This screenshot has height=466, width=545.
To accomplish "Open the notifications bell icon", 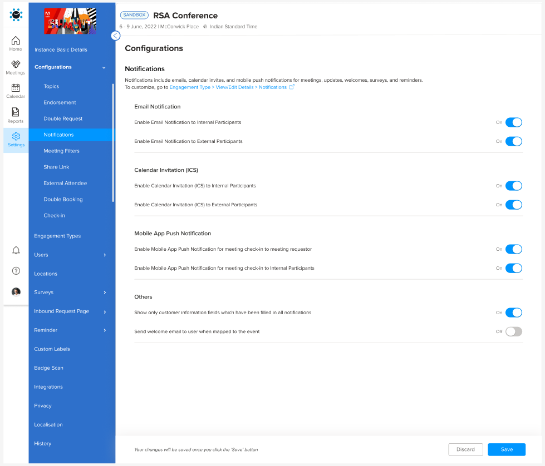I will coord(16,250).
